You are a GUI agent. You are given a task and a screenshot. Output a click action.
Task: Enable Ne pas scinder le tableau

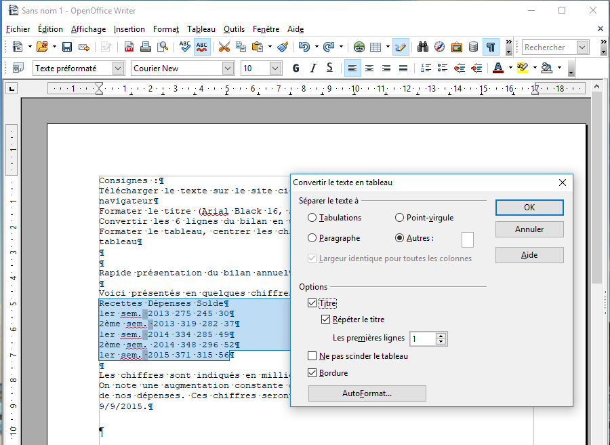[x=312, y=356]
